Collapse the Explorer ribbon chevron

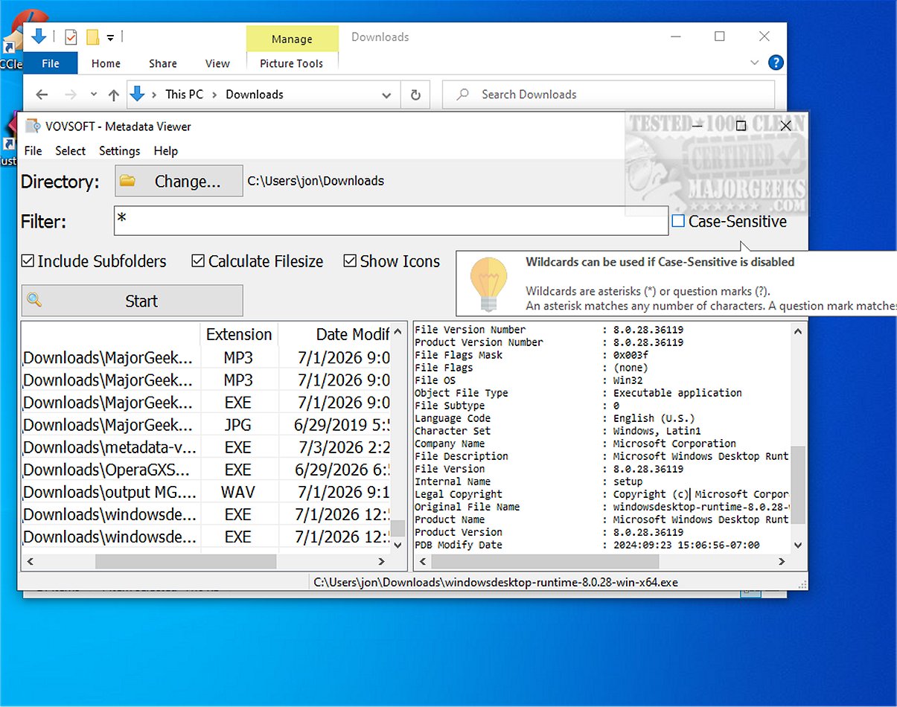tap(755, 63)
